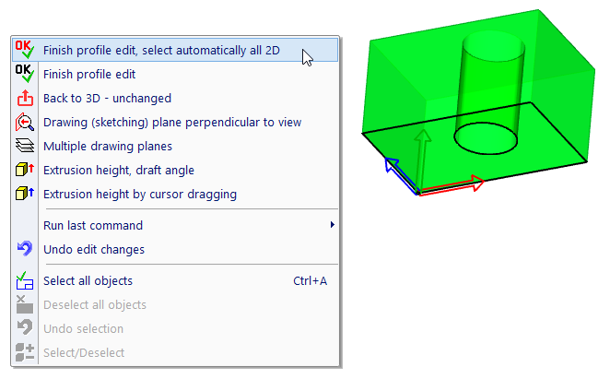Choose Extrusion height, draft angle

click(x=119, y=170)
